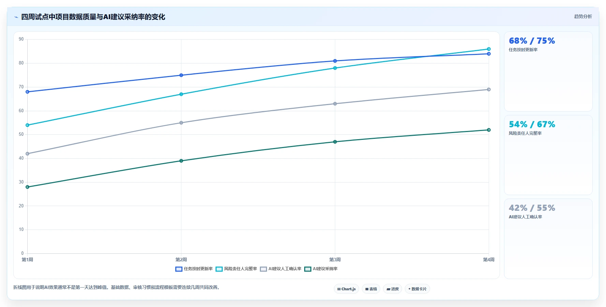Click the green AI建议采纳率 point at 第1周
606x307 pixels.
pos(28,187)
